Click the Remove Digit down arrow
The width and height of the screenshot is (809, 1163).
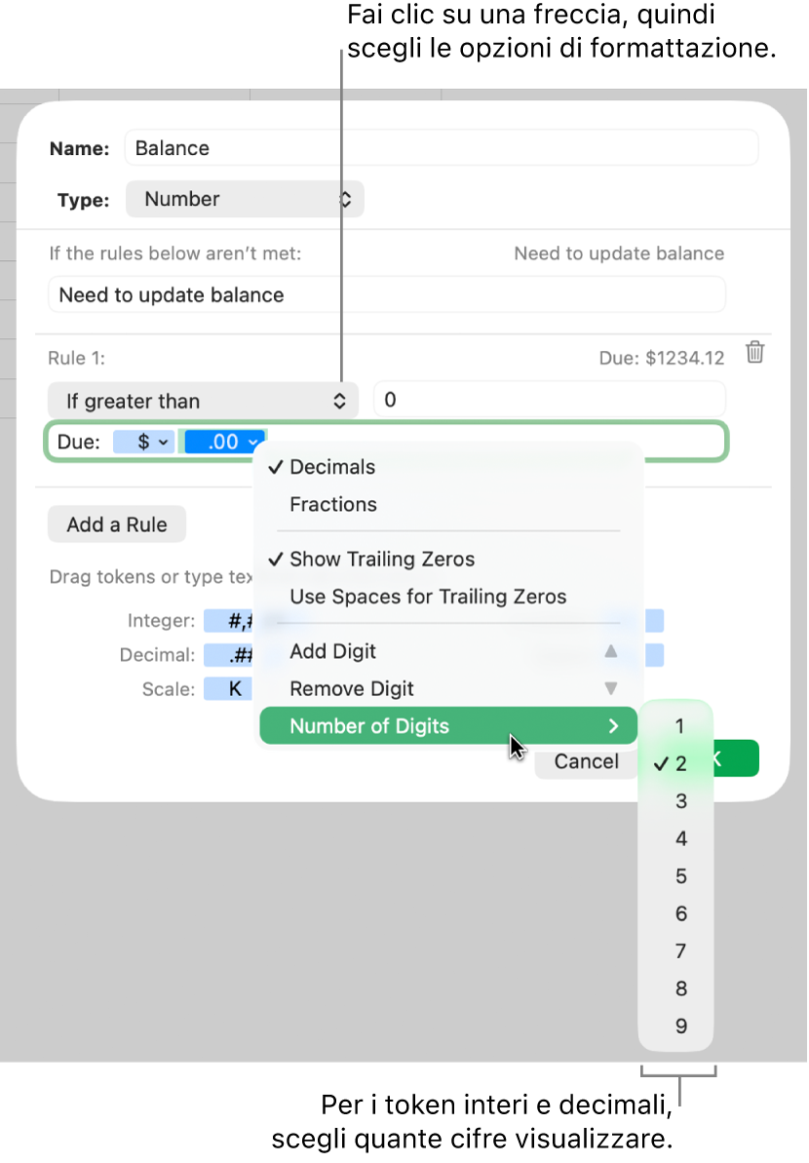pyautogui.click(x=612, y=688)
